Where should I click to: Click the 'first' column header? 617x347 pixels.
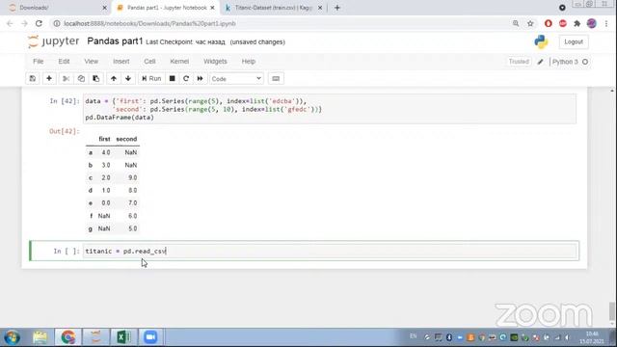point(104,139)
